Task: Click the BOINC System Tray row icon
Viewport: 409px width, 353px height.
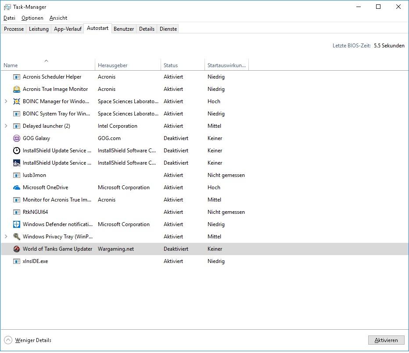Action: pyautogui.click(x=16, y=114)
